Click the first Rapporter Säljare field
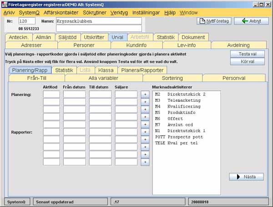 126,132
